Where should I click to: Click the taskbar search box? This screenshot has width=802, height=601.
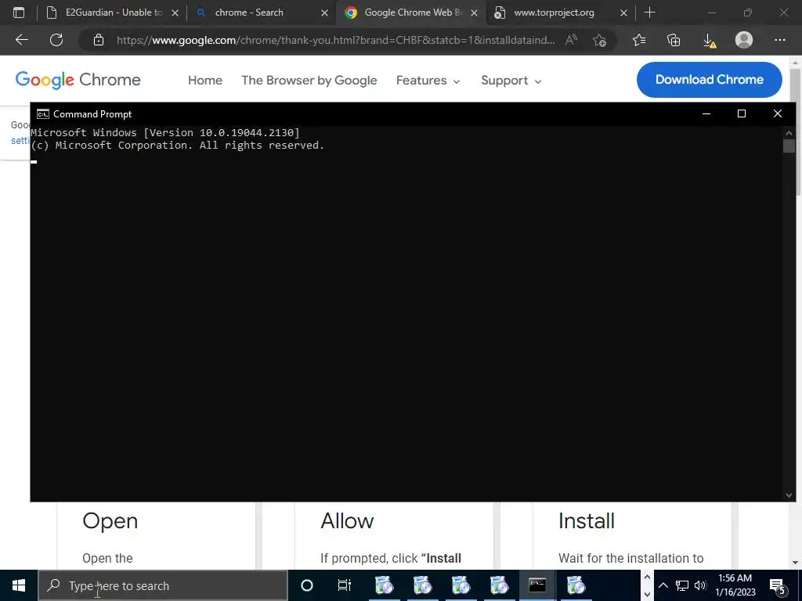[x=163, y=585]
